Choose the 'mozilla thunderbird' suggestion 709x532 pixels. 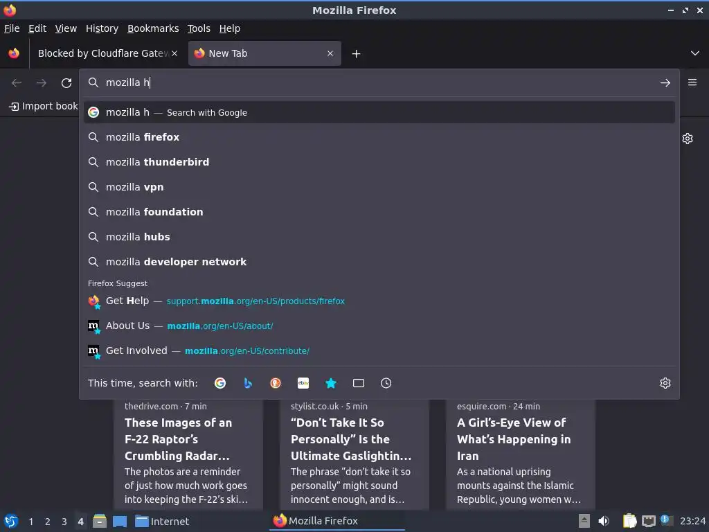379,162
